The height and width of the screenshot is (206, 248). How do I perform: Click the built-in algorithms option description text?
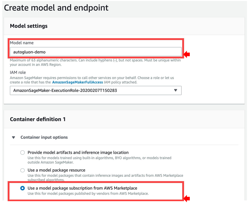[104, 160]
